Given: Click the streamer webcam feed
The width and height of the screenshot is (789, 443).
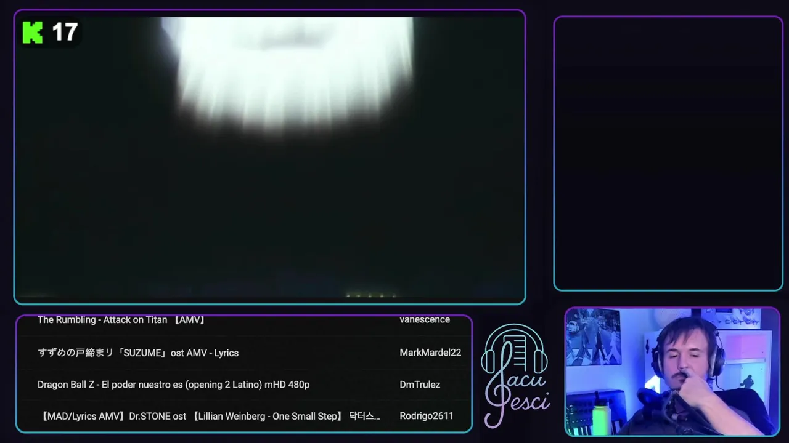Looking at the screenshot, I should 672,372.
